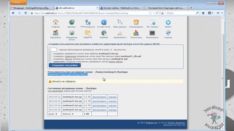Open new tab with plus button
This screenshot has width=234, height=131.
(191, 8)
